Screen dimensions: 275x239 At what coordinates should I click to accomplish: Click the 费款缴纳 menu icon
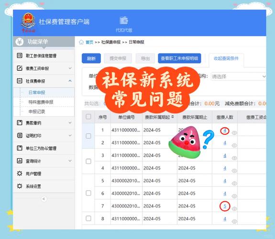click(20, 122)
